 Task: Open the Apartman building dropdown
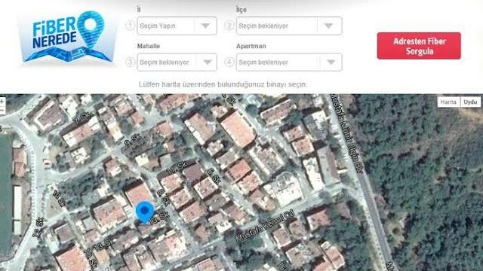289,62
